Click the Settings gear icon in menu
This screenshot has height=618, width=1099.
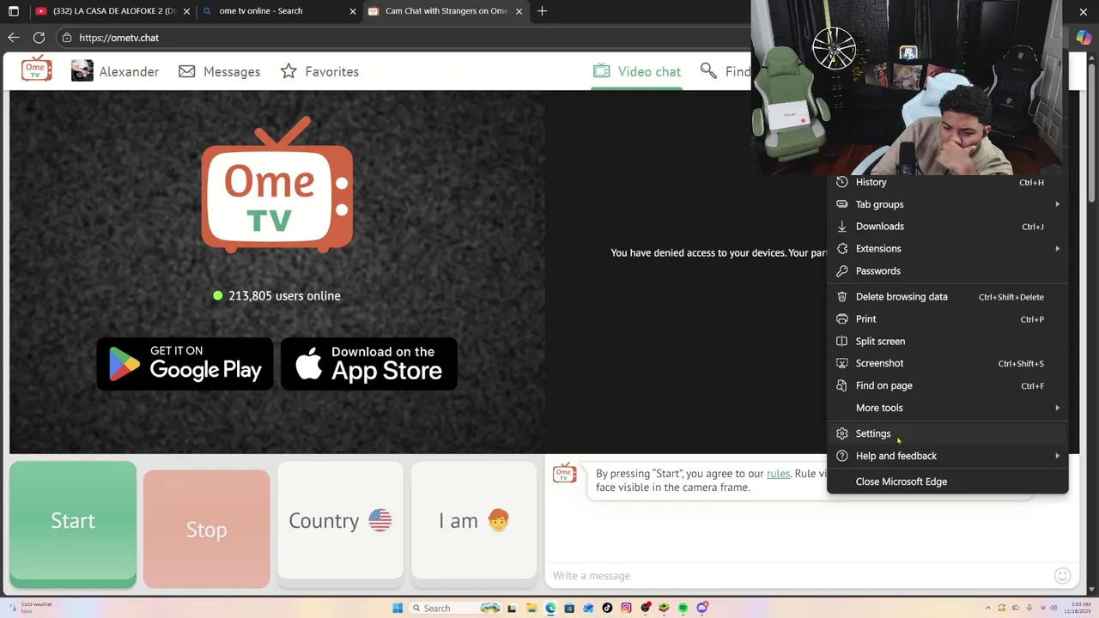[841, 433]
